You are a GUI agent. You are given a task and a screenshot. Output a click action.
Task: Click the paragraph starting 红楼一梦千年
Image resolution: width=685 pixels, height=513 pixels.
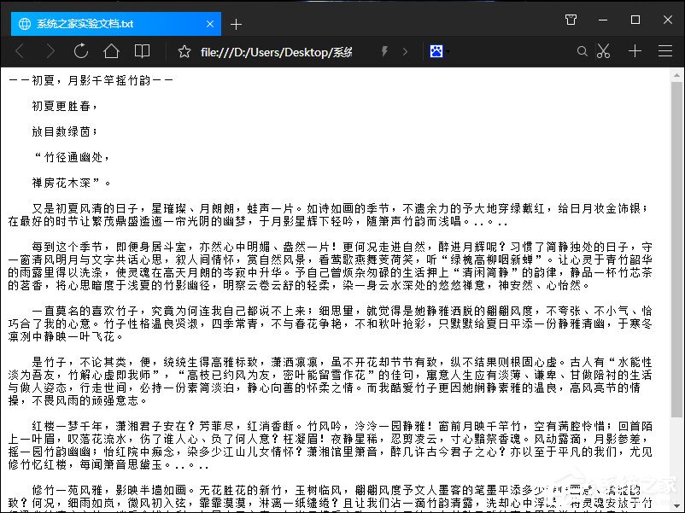330,446
